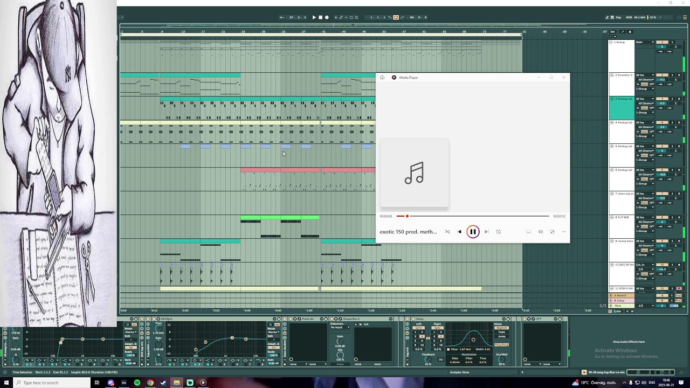The width and height of the screenshot is (690, 388).
Task: Open track 1 Group output Main dropdown
Action: click(x=645, y=42)
